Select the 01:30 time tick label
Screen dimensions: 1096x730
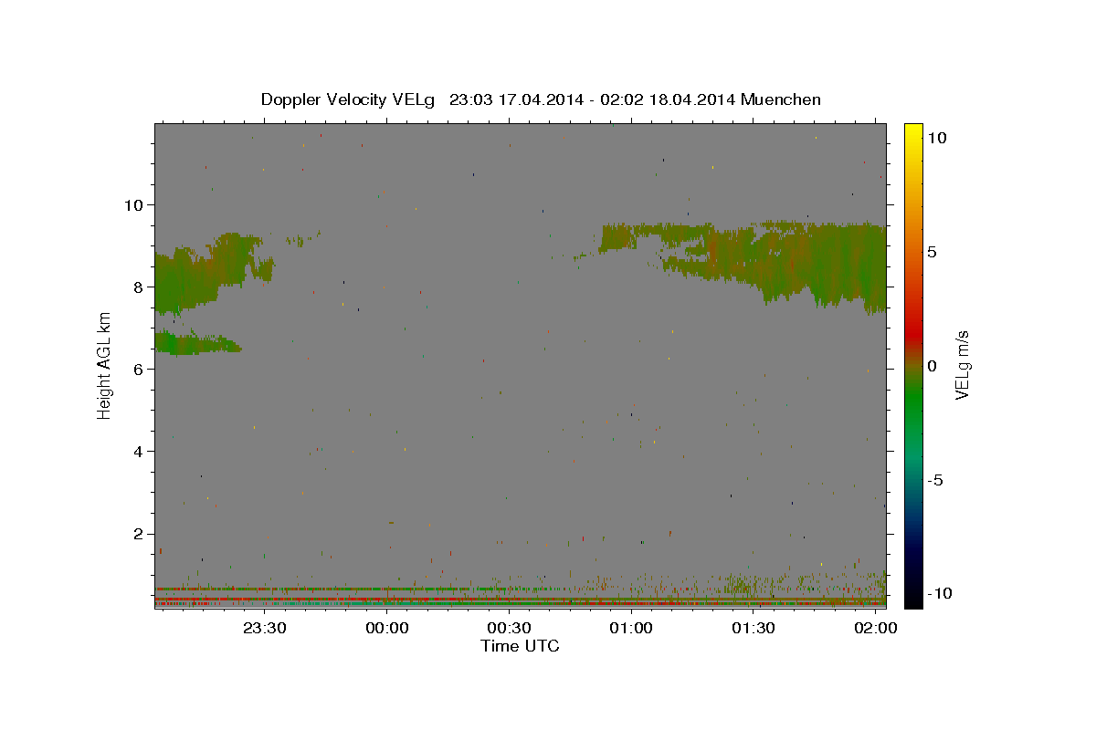[753, 629]
